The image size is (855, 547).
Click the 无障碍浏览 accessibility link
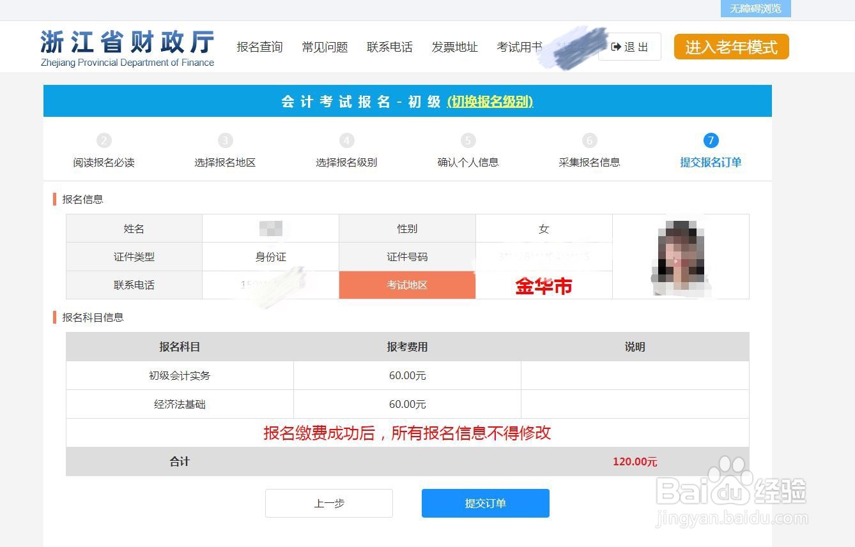(x=756, y=8)
